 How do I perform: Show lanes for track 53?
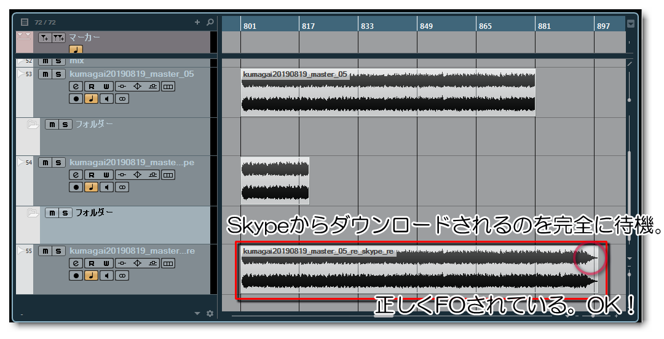(x=168, y=87)
